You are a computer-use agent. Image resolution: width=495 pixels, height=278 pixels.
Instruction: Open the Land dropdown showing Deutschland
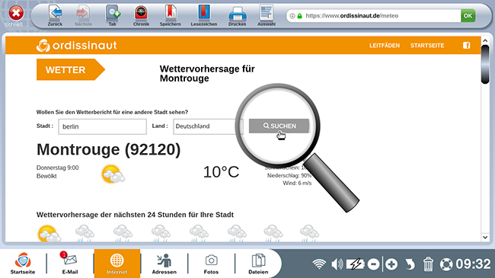(x=208, y=126)
